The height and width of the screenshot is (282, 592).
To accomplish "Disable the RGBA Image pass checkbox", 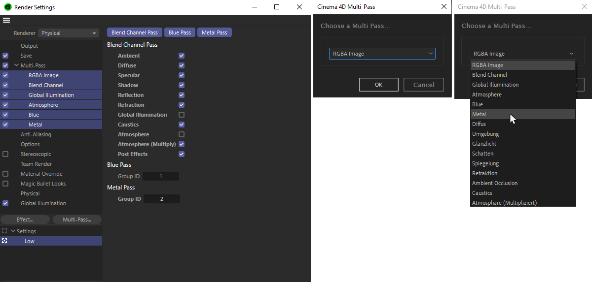I will pyautogui.click(x=5, y=75).
